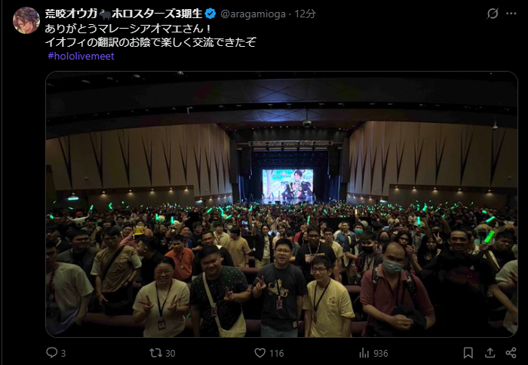Click the Grok slashed-circle icon
This screenshot has width=528, height=365.
tap(493, 14)
